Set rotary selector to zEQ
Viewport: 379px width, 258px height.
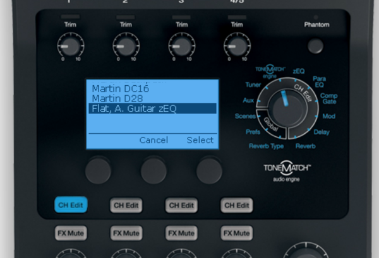click(299, 71)
